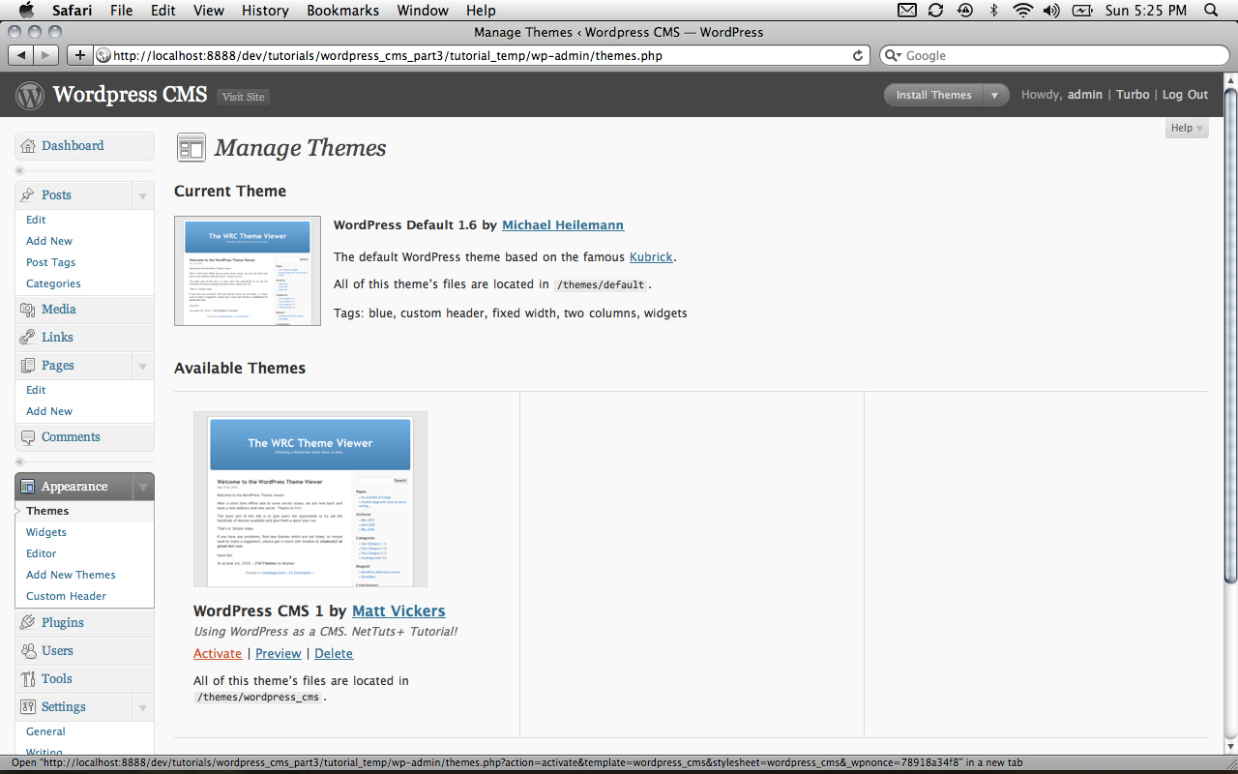Log Out of WordPress admin
Viewport: 1238px width, 774px height.
(1185, 95)
